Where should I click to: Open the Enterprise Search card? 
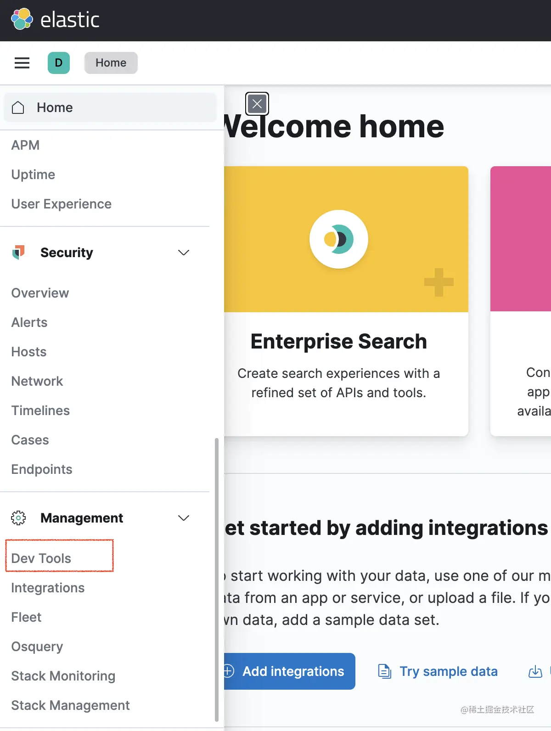point(339,342)
